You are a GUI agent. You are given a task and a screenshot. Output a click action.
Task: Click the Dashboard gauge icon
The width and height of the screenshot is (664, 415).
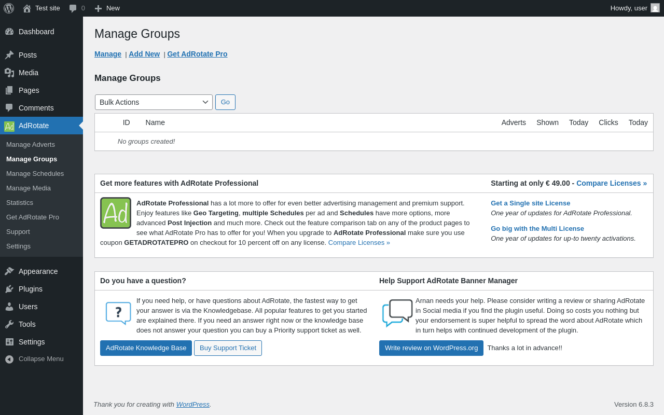point(9,32)
